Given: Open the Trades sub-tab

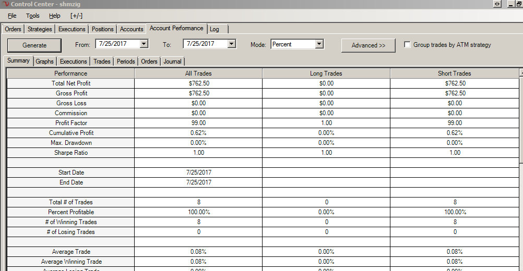Looking at the screenshot, I should 102,61.
